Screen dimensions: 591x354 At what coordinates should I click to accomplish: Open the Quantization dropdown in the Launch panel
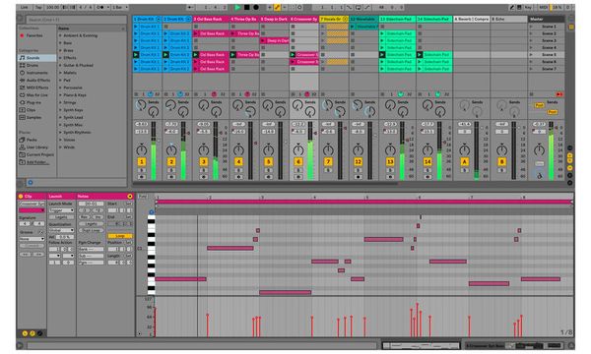pyautogui.click(x=61, y=230)
